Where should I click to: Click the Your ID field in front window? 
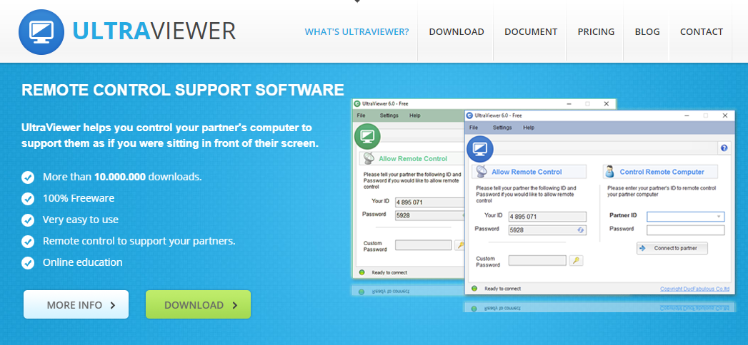point(547,217)
